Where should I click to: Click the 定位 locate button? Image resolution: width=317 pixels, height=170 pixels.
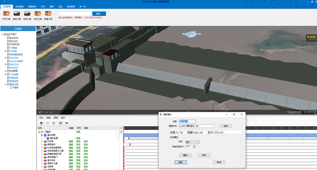[x=99, y=14]
